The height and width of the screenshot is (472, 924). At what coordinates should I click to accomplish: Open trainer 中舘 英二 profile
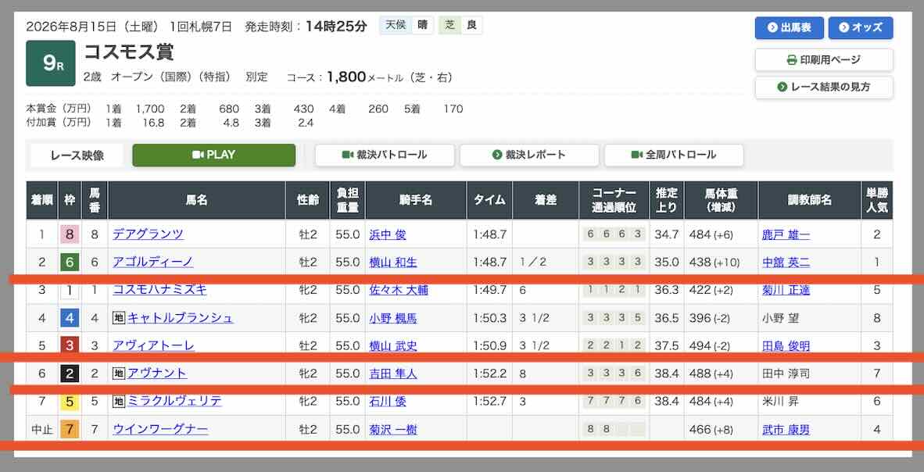pos(786,263)
